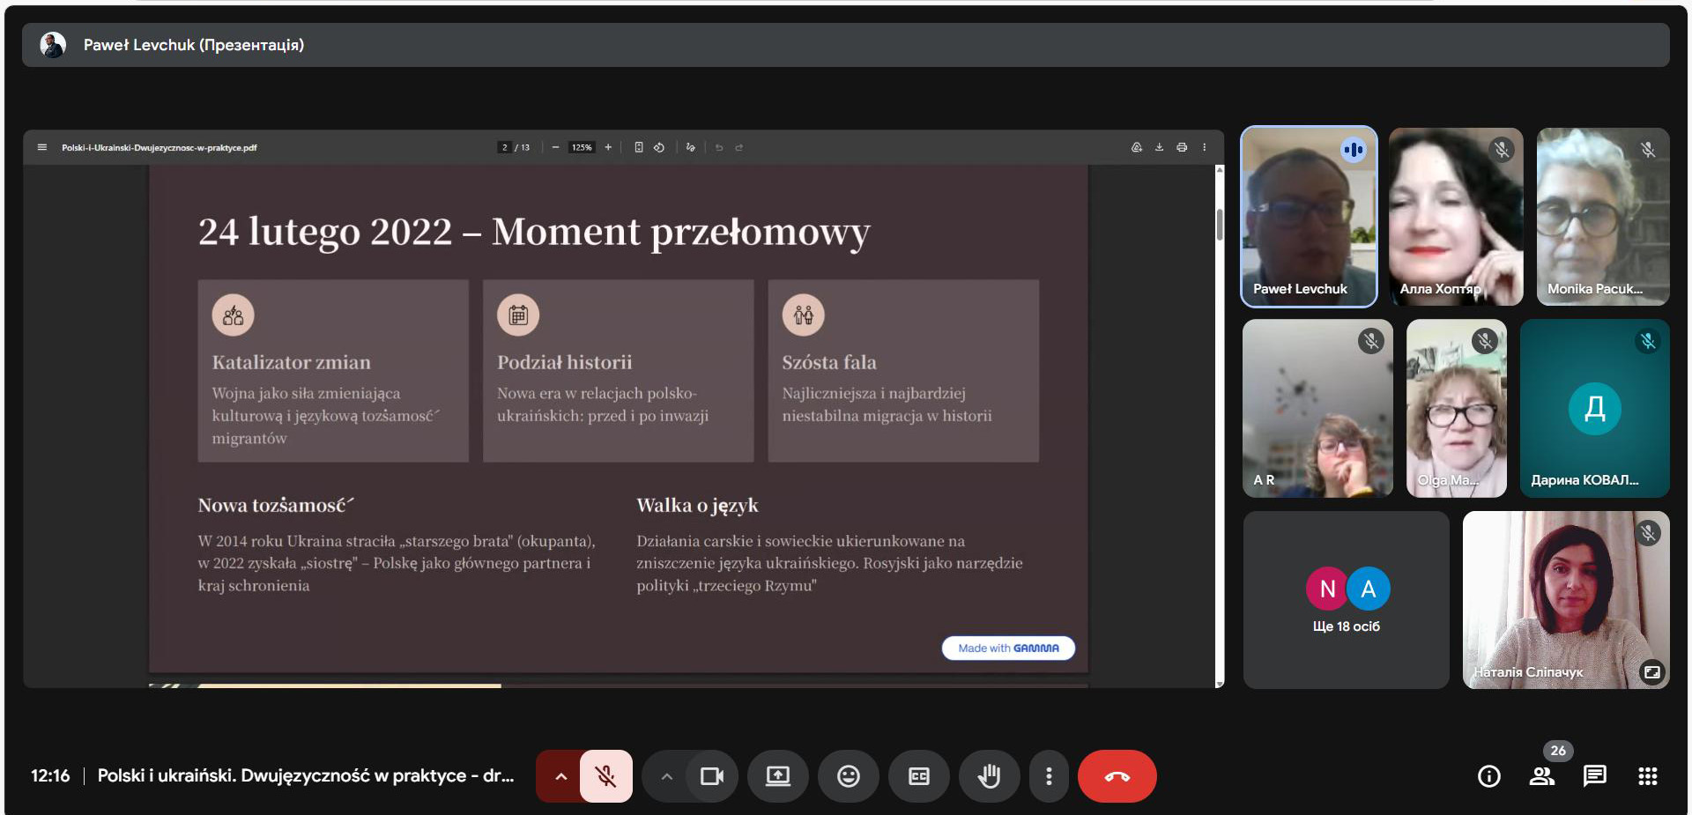Turn on the camera
Viewport: 1692px width, 815px height.
tap(711, 776)
